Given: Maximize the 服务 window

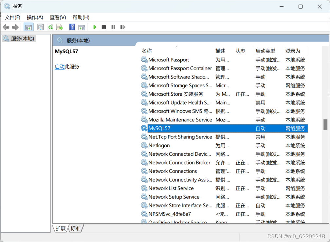Looking at the screenshot, I should pos(301,7).
